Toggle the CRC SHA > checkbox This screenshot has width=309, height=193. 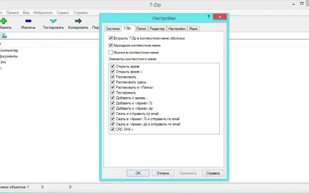coord(112,129)
